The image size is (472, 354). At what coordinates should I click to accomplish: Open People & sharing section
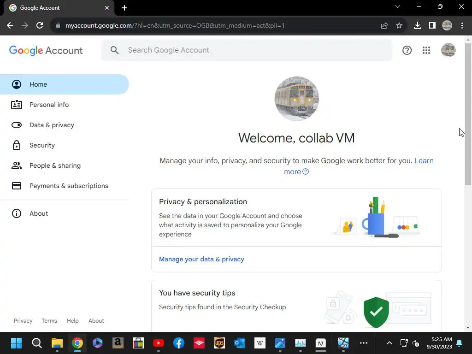[x=64, y=165]
